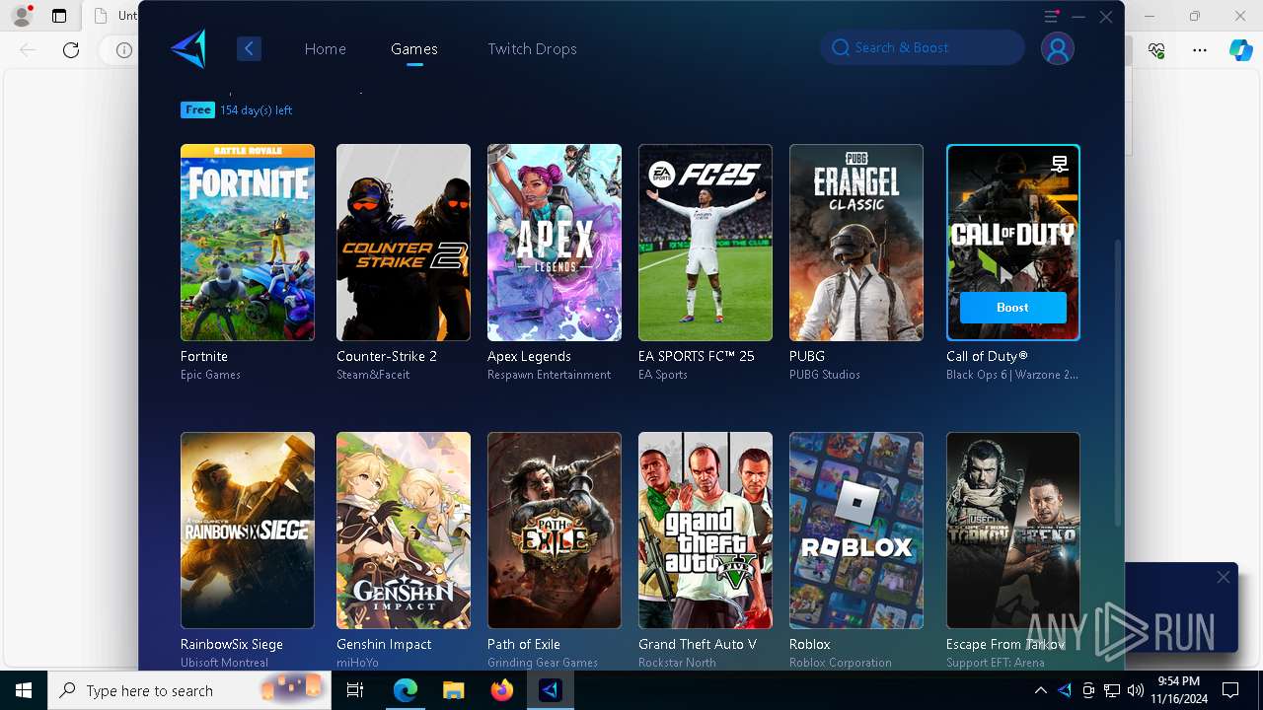Show hidden system tray icons

coord(1040,690)
